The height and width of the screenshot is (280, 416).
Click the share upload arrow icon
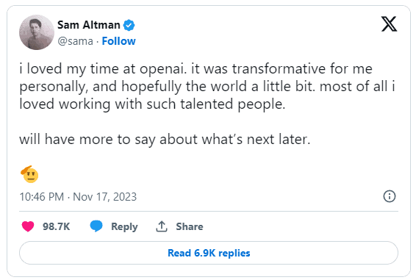pyautogui.click(x=161, y=226)
